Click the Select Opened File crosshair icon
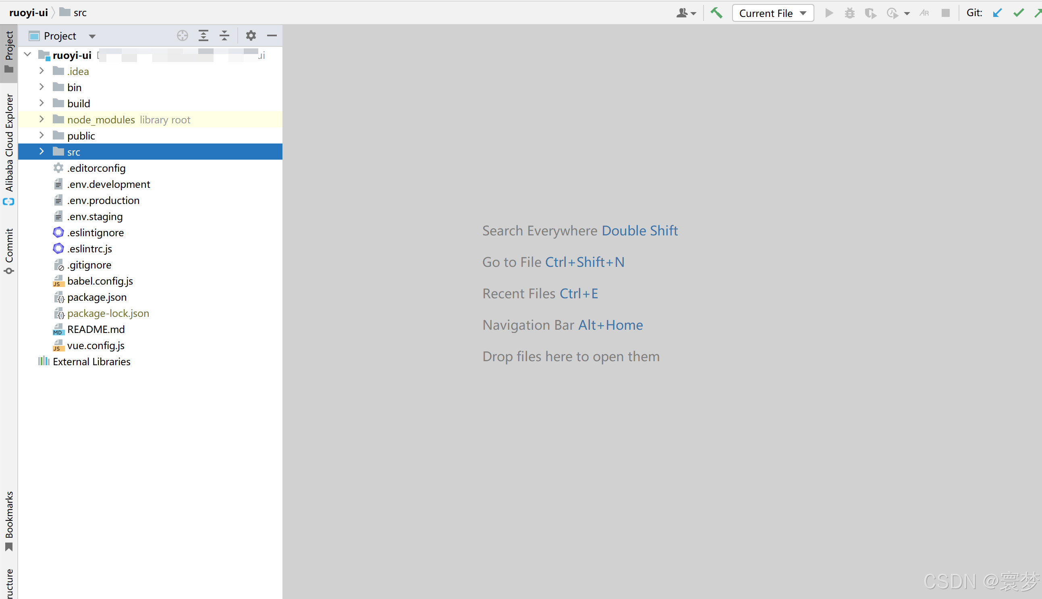This screenshot has height=599, width=1042. (x=183, y=36)
